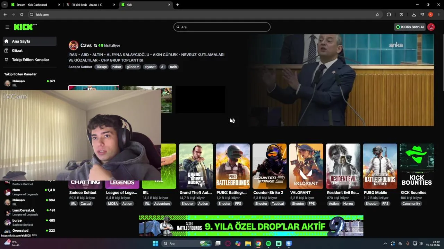Image resolution: width=444 pixels, height=249 pixels.
Task: Open Gözat in sidebar
Action: [x=29, y=50]
